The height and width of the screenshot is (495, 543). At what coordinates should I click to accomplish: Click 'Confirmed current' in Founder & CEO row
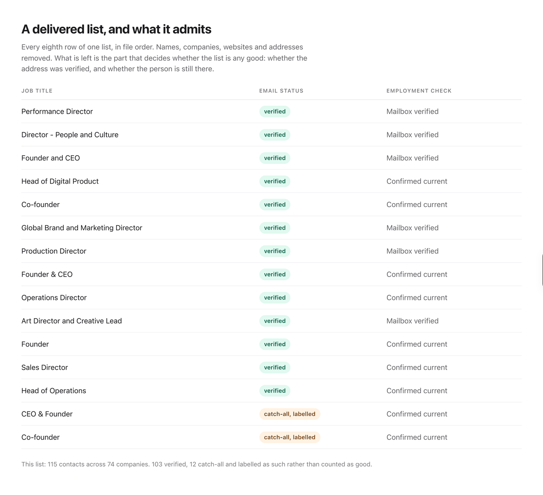pyautogui.click(x=417, y=274)
